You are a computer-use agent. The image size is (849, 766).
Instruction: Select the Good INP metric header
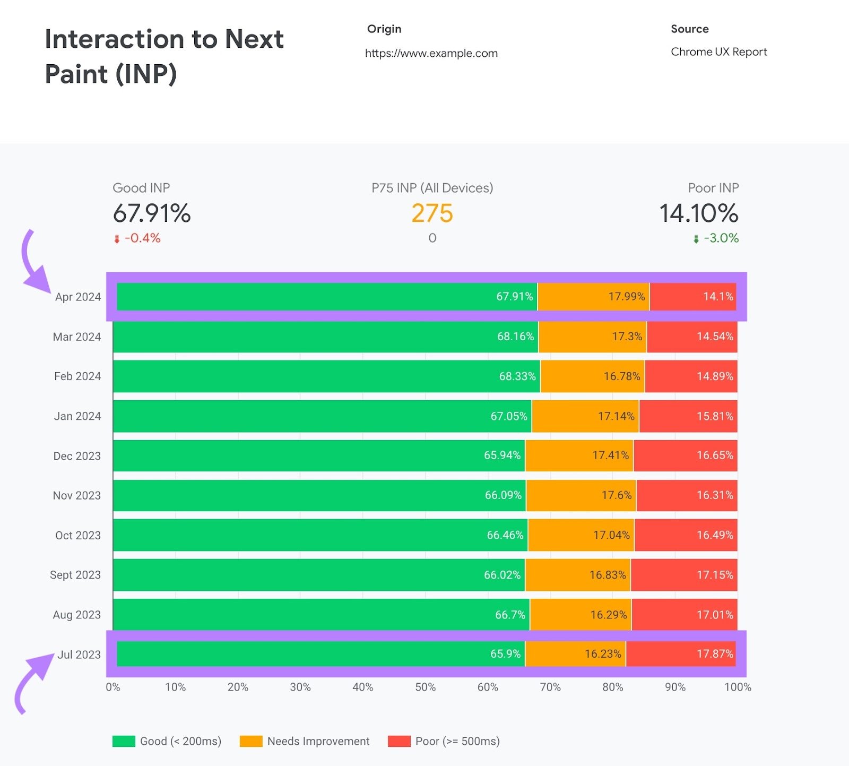click(x=141, y=188)
